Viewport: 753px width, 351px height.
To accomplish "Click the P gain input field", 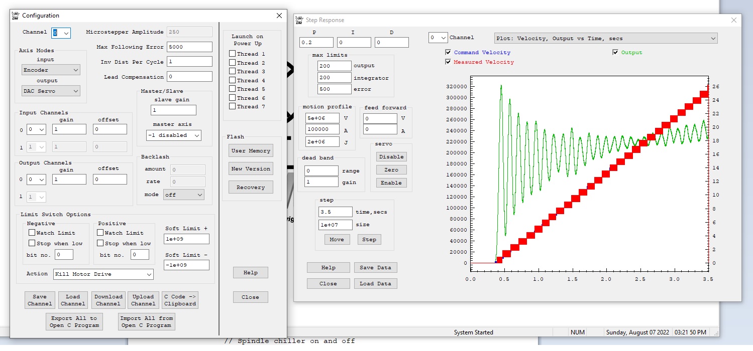I will pyautogui.click(x=316, y=43).
